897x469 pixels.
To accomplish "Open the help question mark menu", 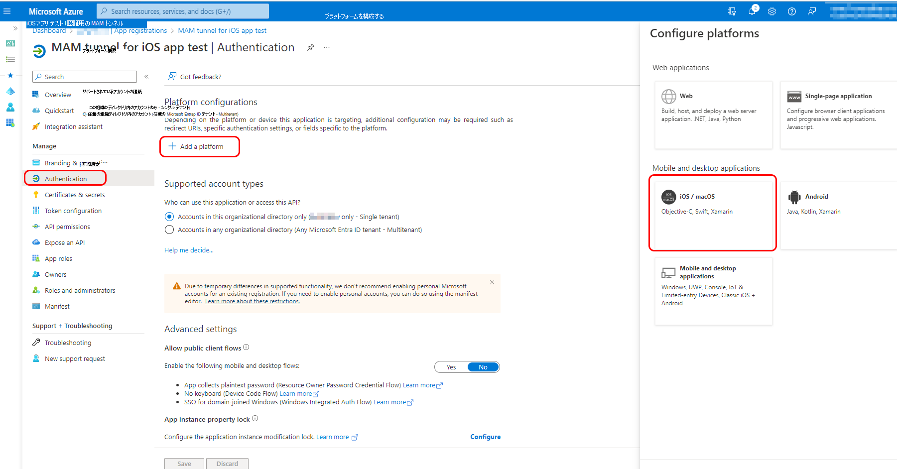I will (792, 11).
